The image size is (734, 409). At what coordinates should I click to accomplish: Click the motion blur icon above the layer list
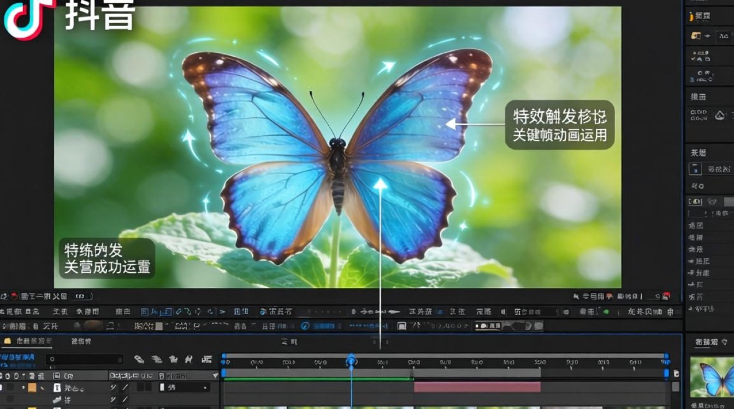174,358
